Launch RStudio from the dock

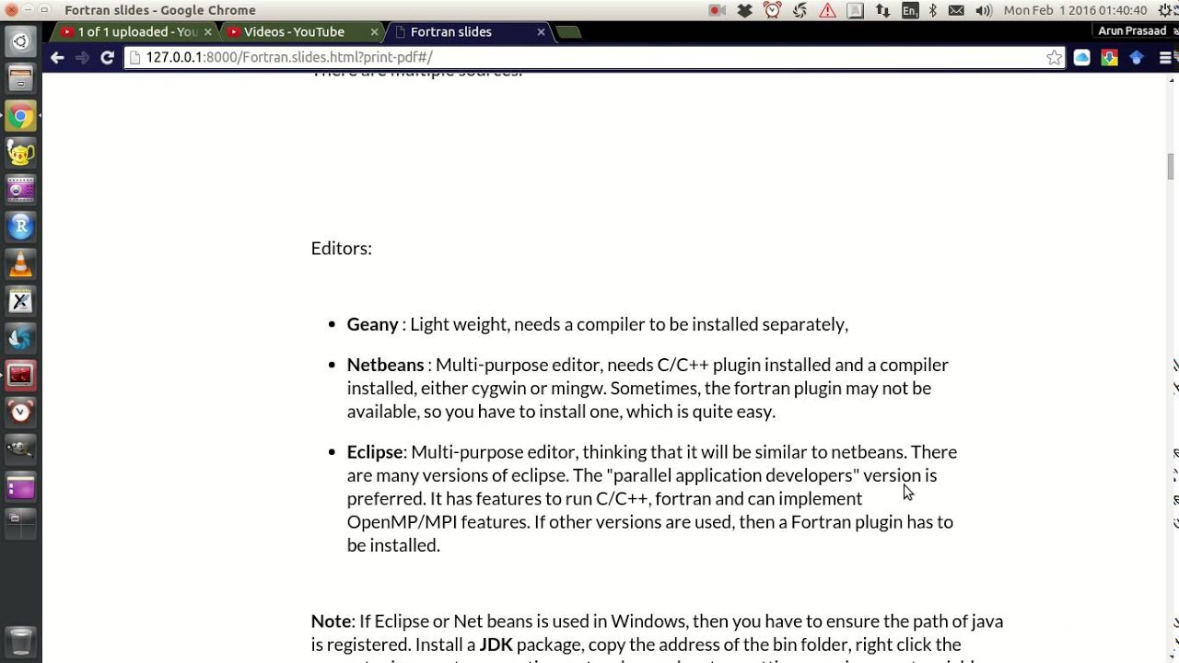pos(20,227)
